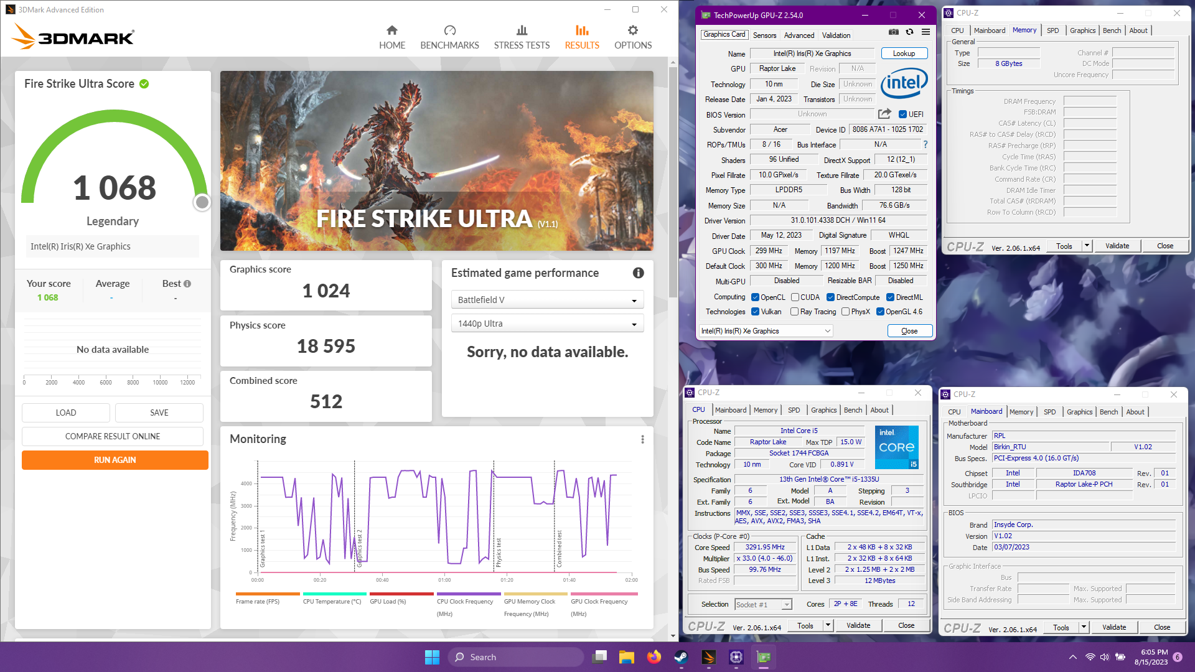Image resolution: width=1195 pixels, height=672 pixels.
Task: Click the purple CPU Clock Frequency legend bar
Action: pyautogui.click(x=469, y=594)
